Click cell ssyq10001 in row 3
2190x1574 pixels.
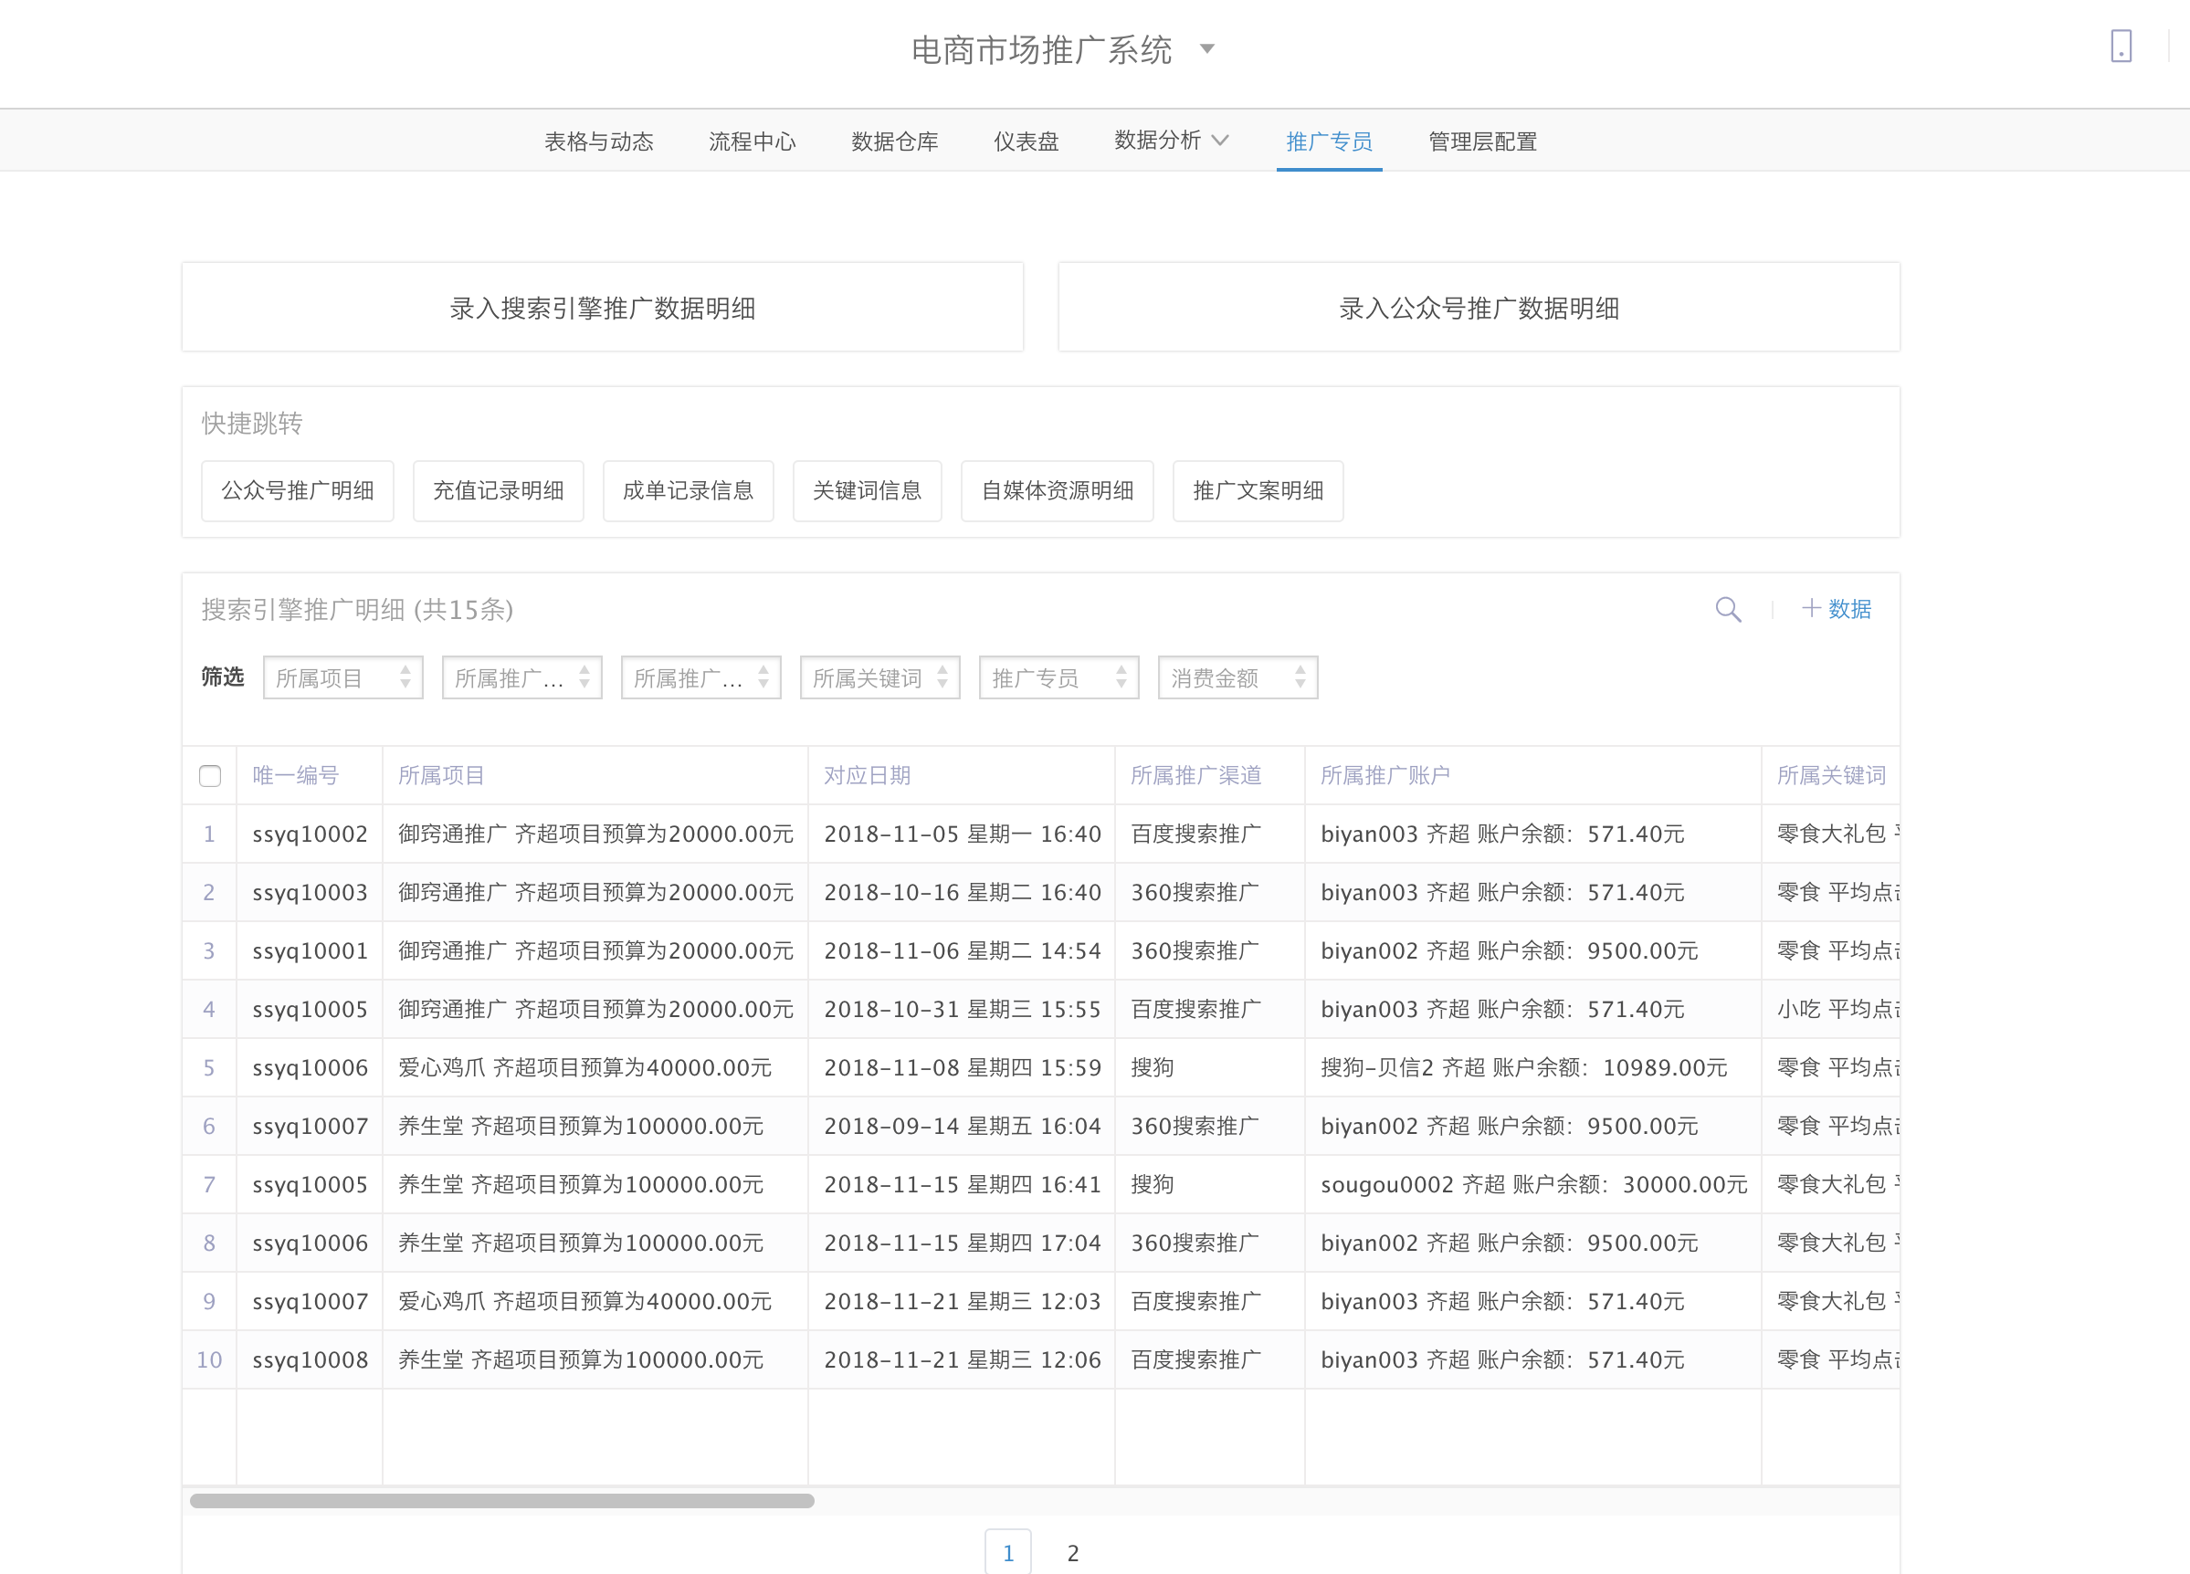[310, 950]
